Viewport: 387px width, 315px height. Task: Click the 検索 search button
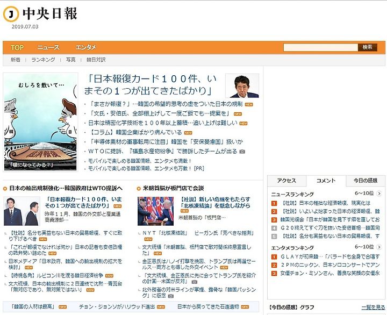(368, 47)
